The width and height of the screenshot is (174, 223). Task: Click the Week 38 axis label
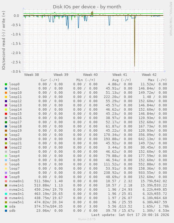(32, 75)
